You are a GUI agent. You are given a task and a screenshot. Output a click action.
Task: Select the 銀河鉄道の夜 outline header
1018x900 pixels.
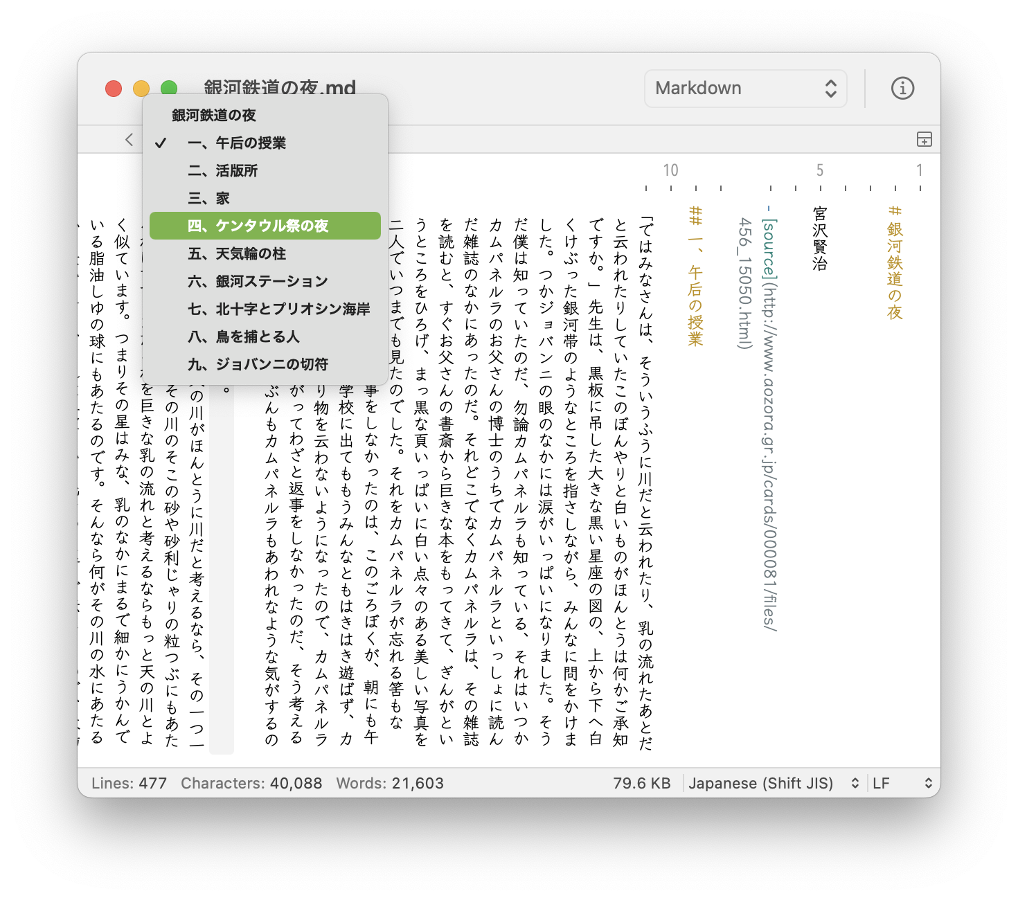(213, 115)
